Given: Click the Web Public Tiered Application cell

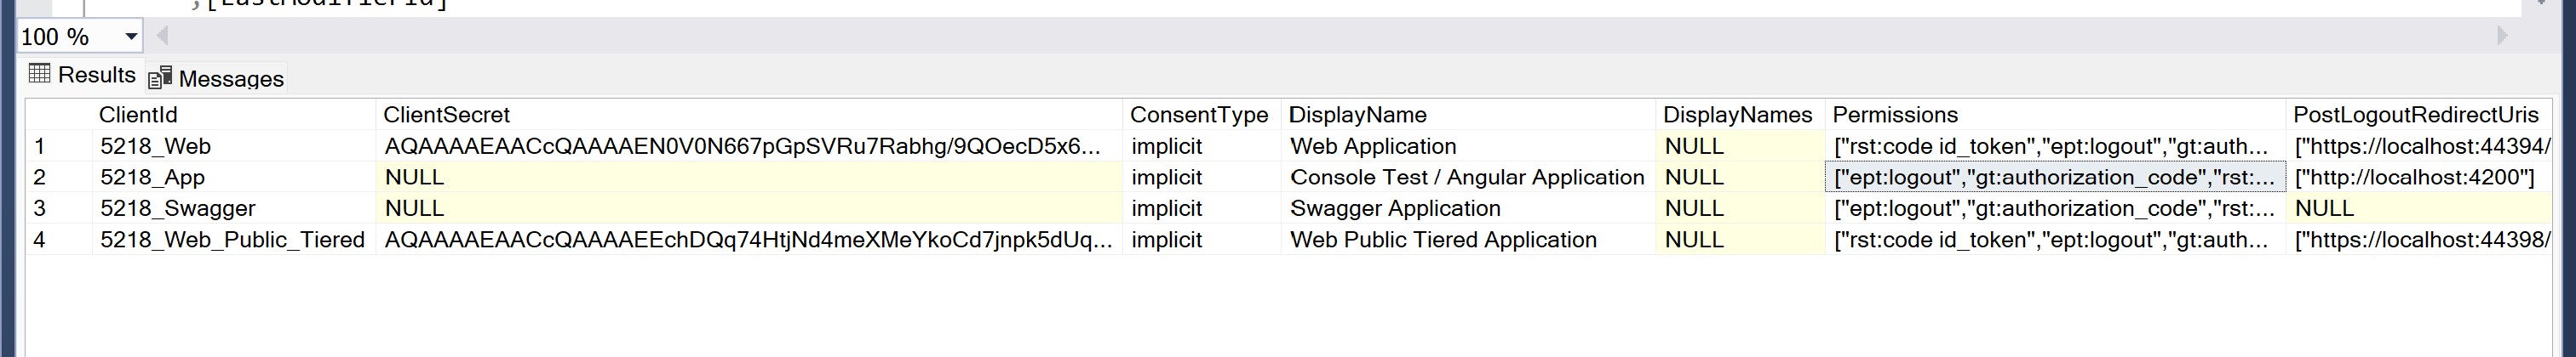Looking at the screenshot, I should [1443, 240].
